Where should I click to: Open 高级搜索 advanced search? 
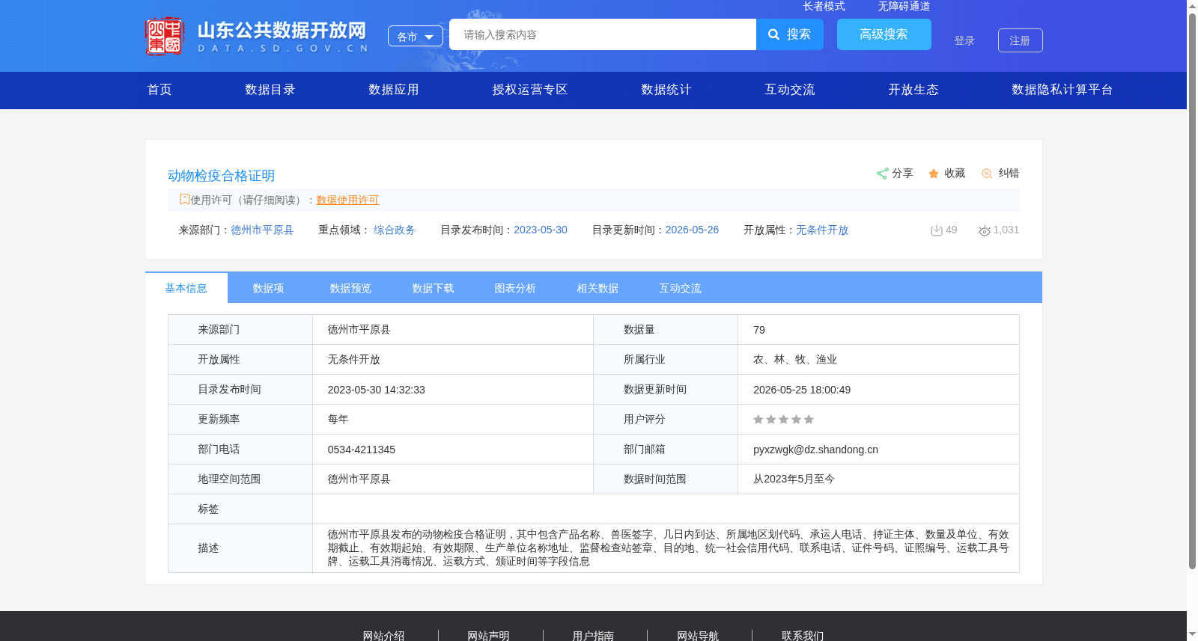(x=884, y=34)
